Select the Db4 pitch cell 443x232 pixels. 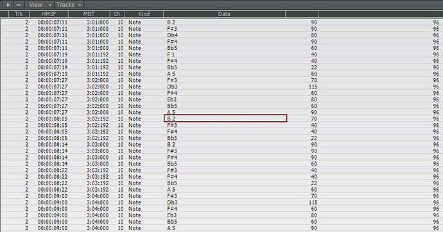point(172,35)
